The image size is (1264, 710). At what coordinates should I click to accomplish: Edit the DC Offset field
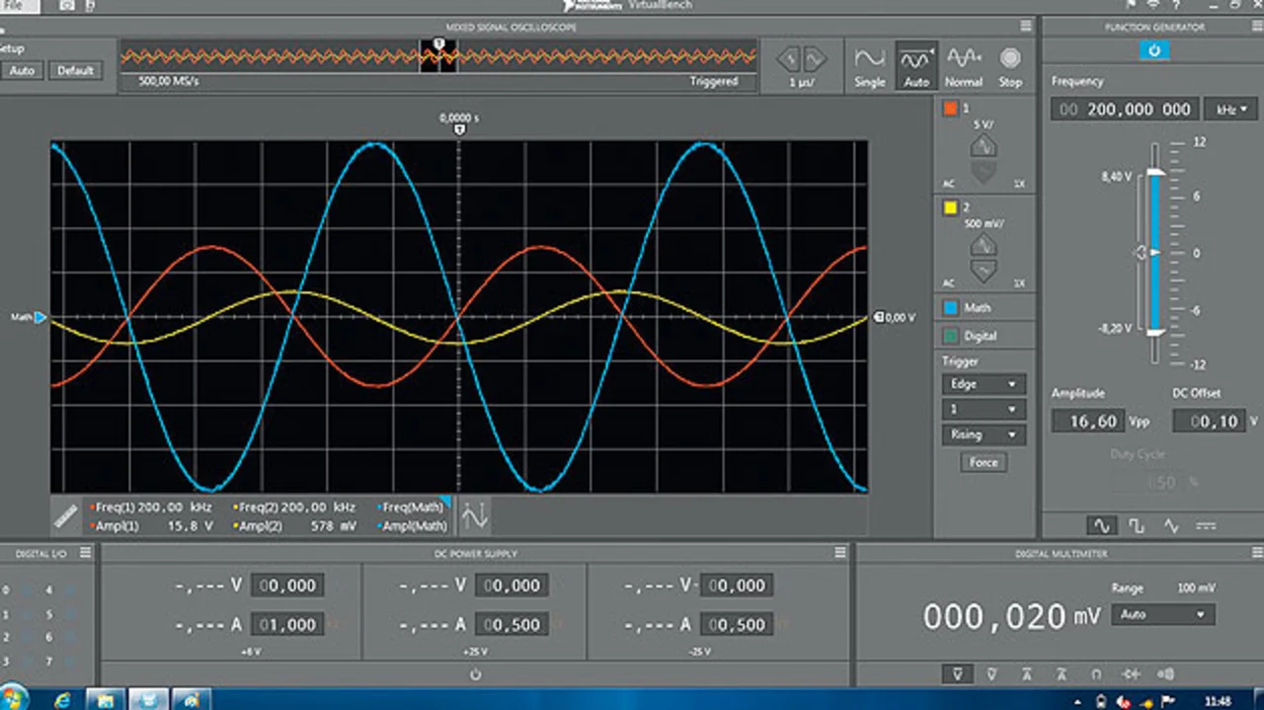point(1209,422)
